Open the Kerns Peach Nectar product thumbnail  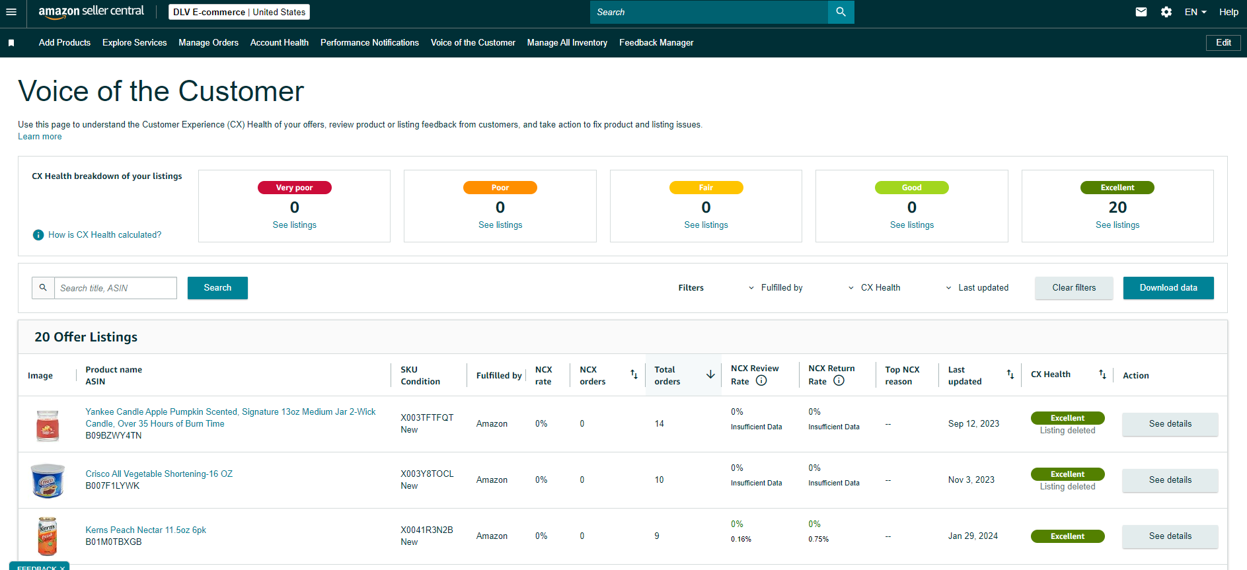(48, 536)
